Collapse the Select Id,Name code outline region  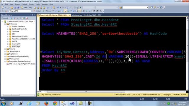(41, 52)
